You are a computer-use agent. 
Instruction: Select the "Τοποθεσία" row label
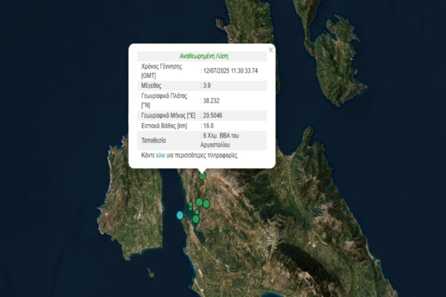tap(154, 141)
